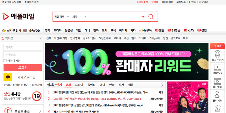Open the 도서 main menu
This screenshot has width=226, height=113.
pyautogui.click(x=105, y=31)
